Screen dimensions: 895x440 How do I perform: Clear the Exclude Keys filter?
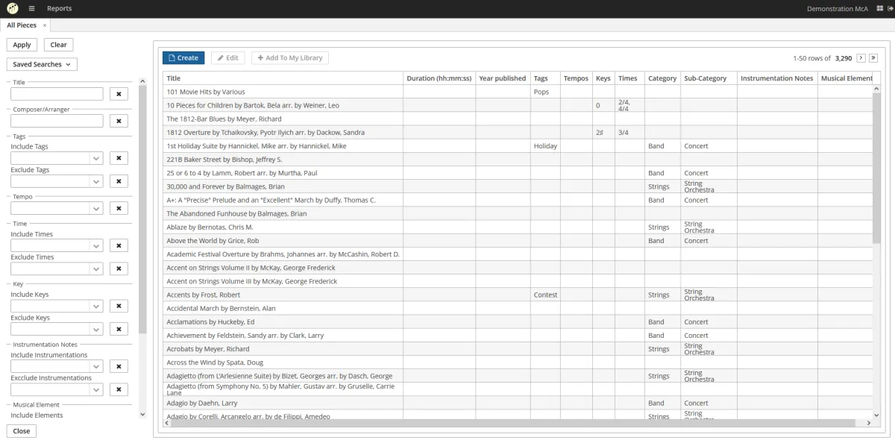pyautogui.click(x=119, y=329)
